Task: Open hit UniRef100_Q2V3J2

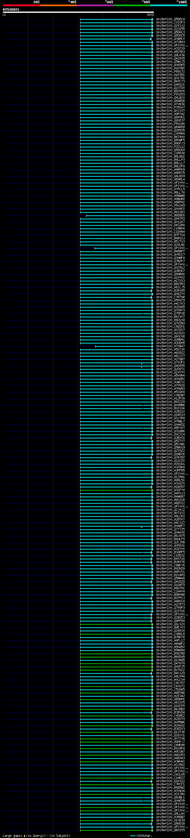Action: (170, 26)
